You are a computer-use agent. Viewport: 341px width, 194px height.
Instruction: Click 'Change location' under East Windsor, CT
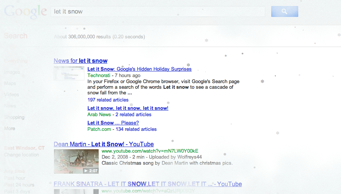pos(21,155)
